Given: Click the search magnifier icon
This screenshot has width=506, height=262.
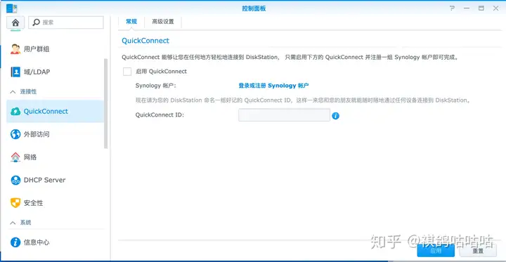Looking at the screenshot, I should [37, 22].
